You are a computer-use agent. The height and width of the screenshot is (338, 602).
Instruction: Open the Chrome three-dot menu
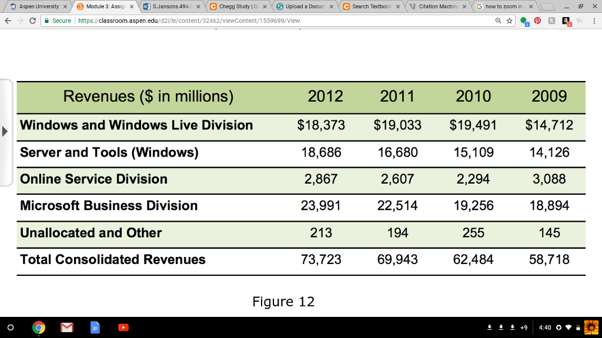(594, 21)
